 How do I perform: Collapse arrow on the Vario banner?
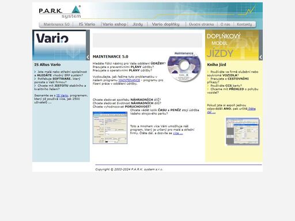(88, 57)
